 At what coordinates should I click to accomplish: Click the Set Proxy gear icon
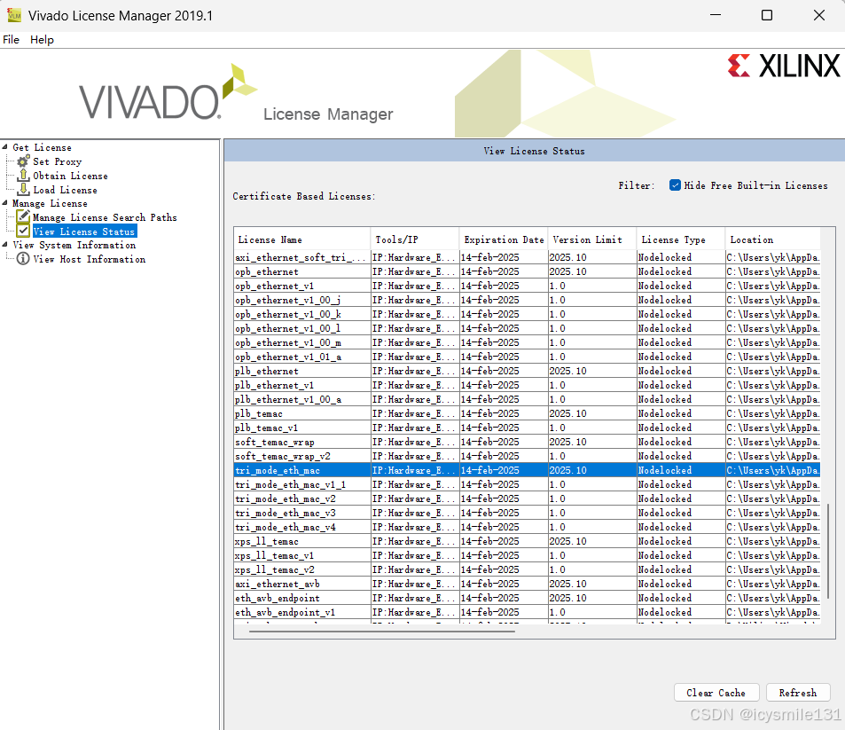point(23,161)
